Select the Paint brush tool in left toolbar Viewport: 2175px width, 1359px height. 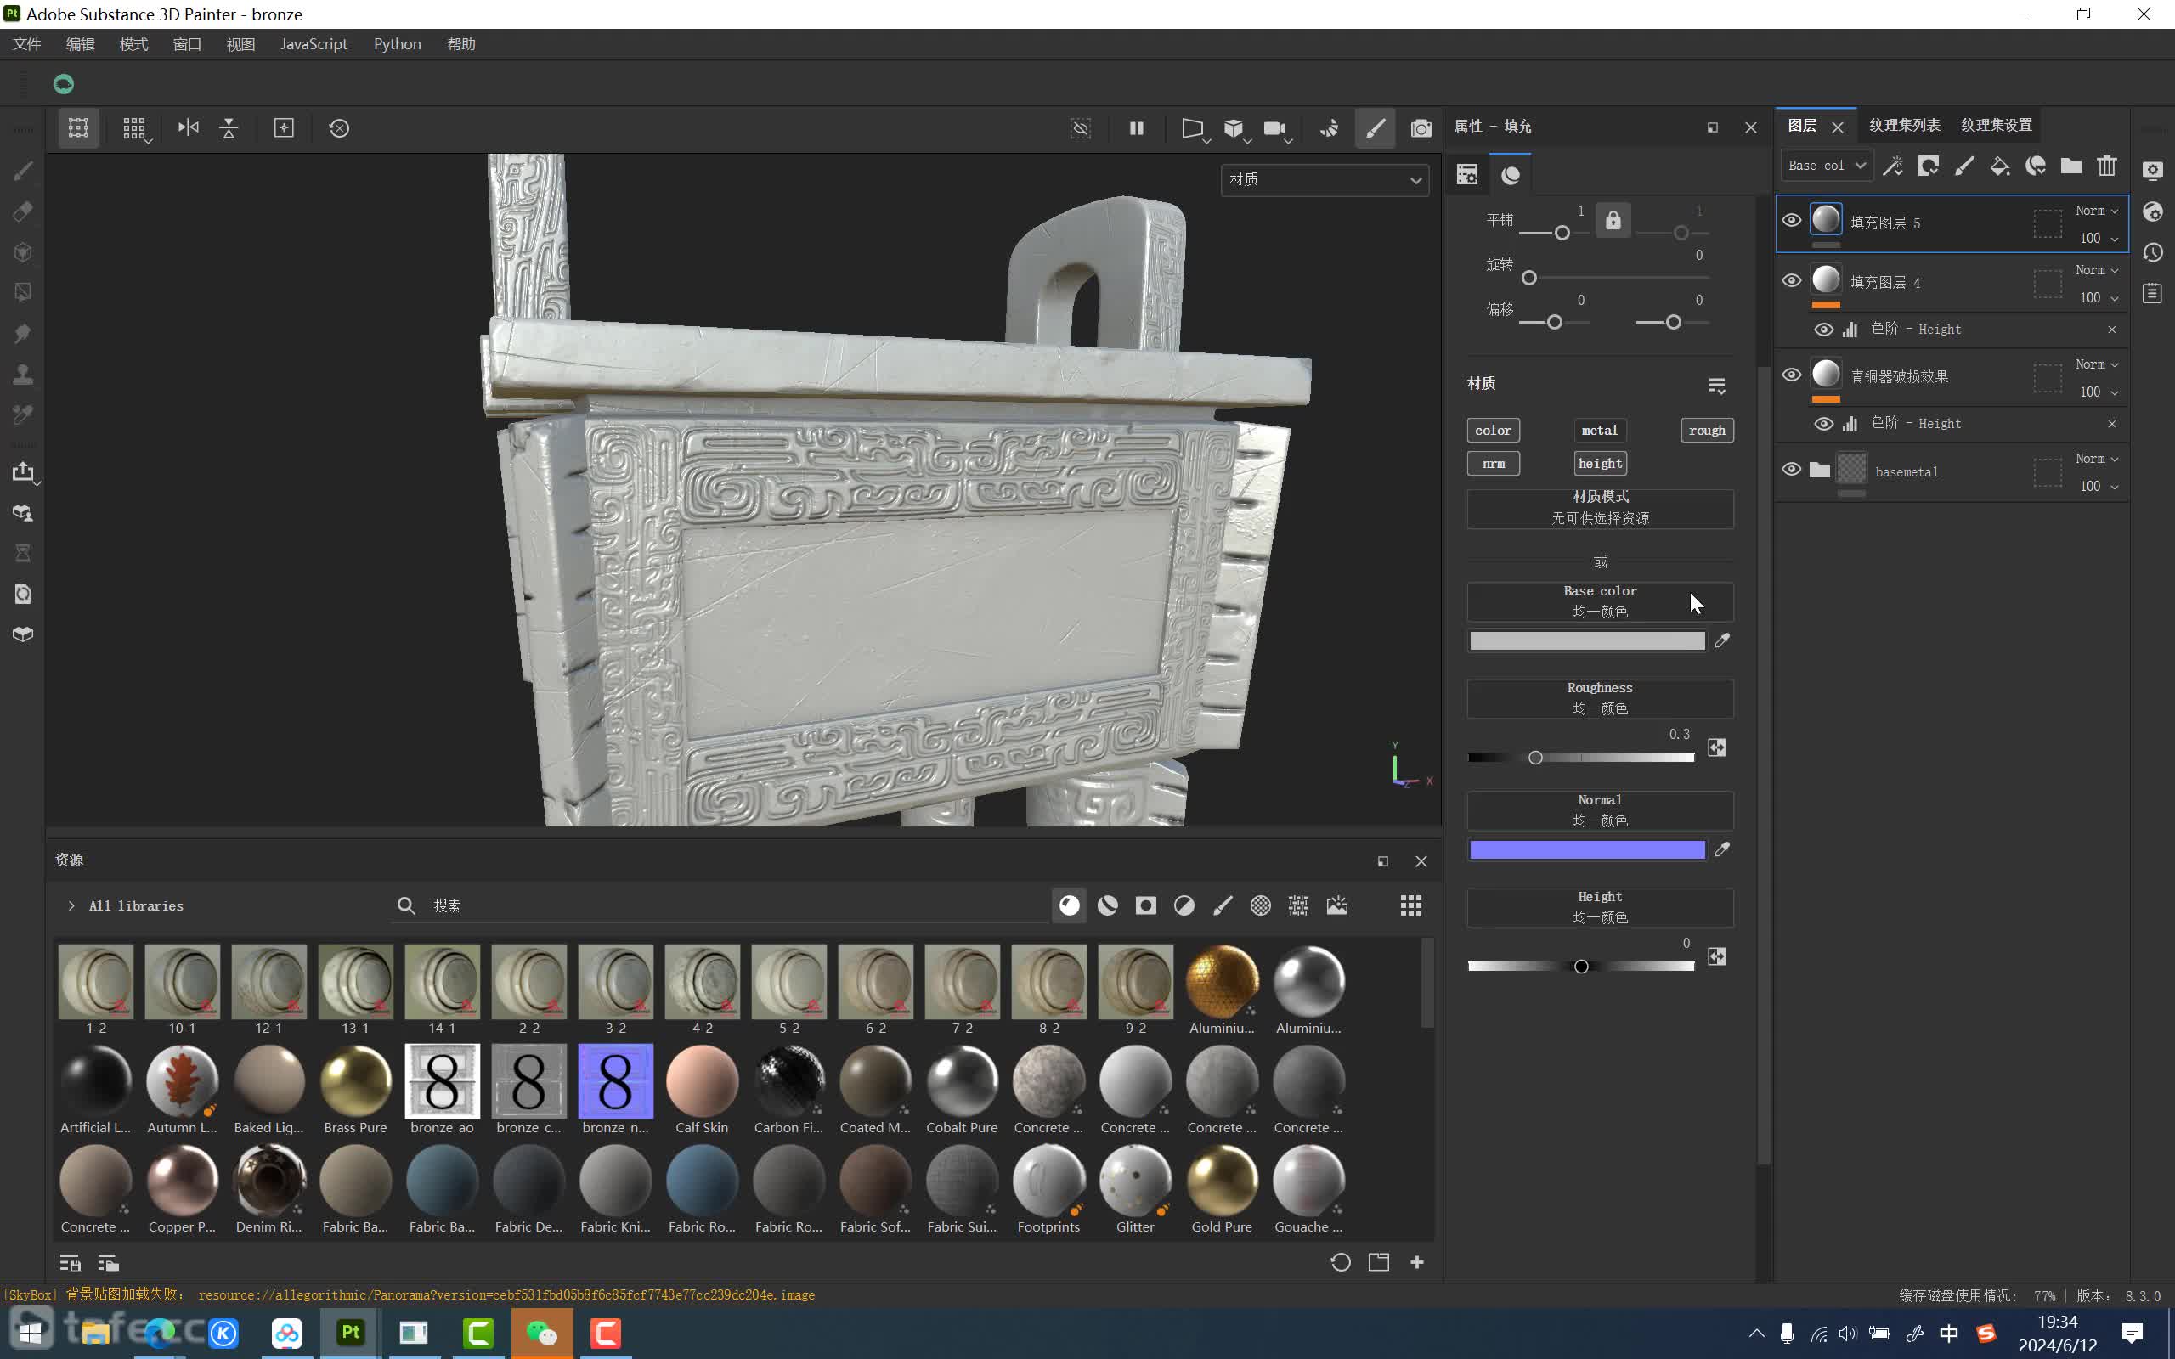[24, 170]
